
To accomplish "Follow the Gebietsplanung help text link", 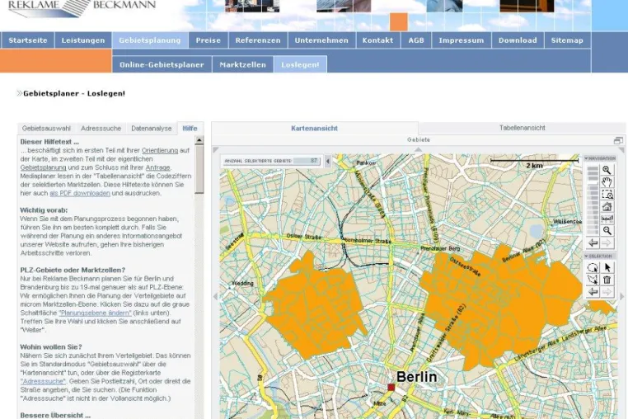I will [43, 167].
